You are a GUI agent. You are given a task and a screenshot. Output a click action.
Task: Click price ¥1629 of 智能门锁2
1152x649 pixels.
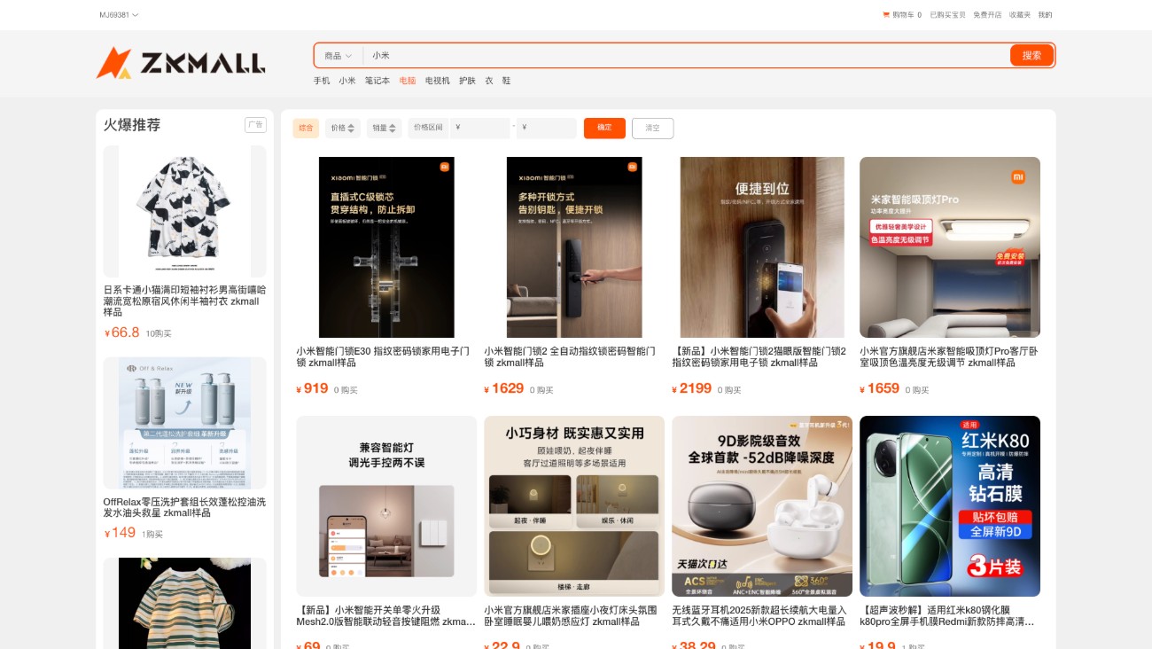tap(504, 388)
